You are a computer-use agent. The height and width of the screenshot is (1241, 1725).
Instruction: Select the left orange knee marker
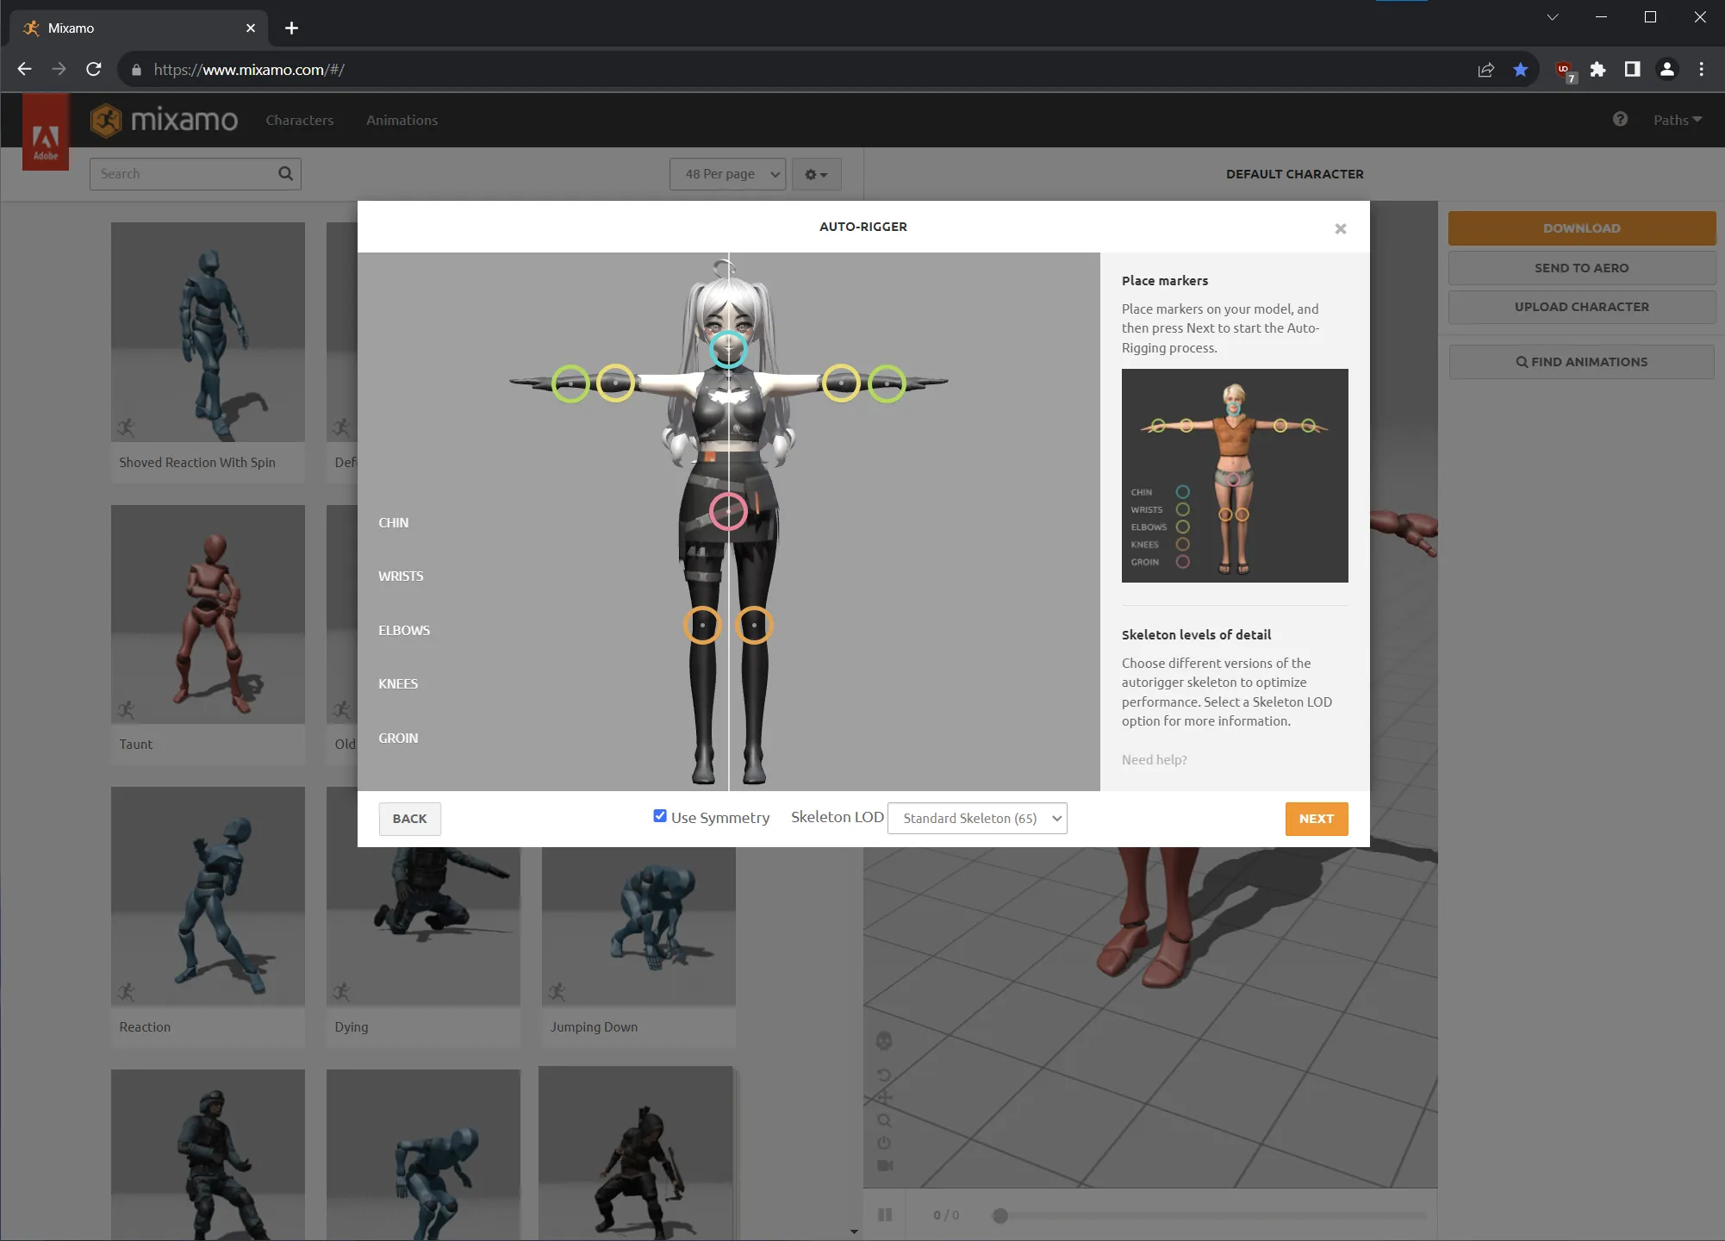(702, 625)
